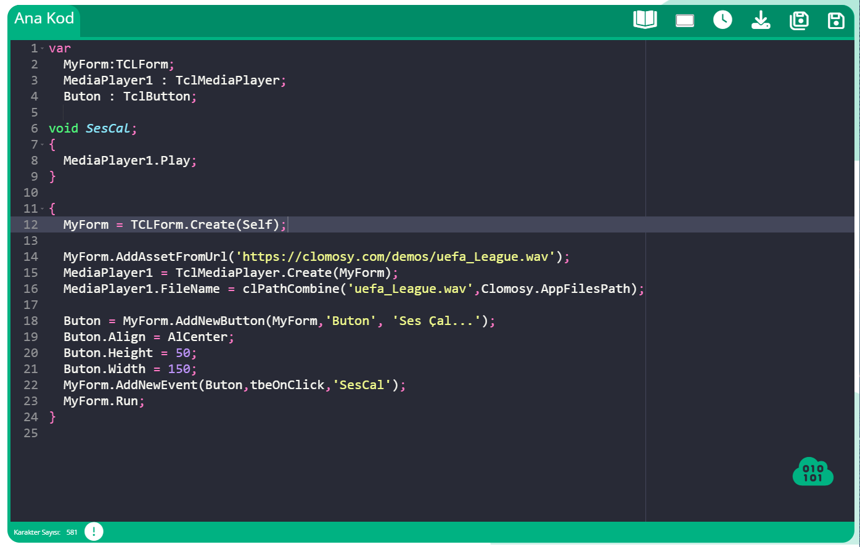Screen dimensions: 860x547
Task: Open the book documentation icon
Action: pyautogui.click(x=645, y=20)
